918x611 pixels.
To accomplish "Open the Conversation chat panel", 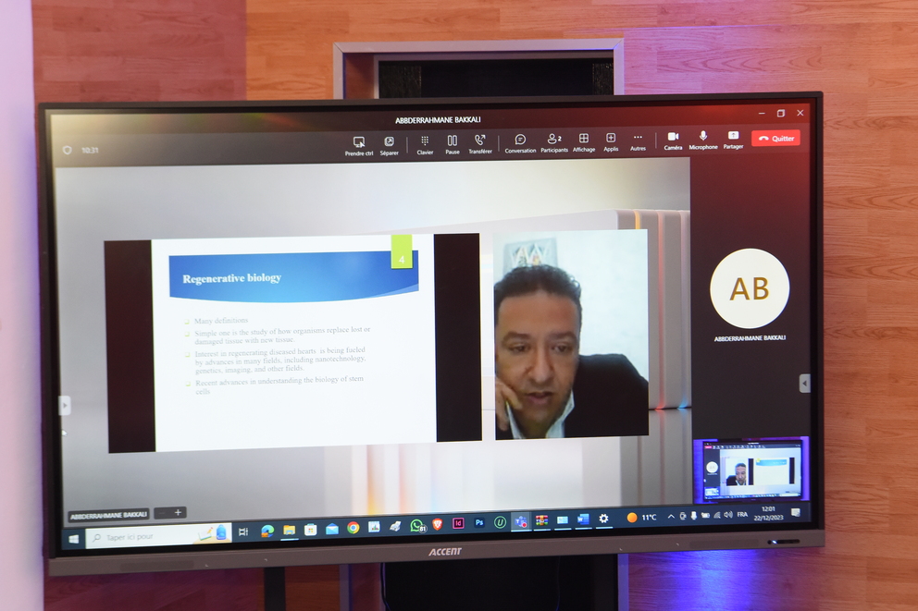I will point(520,140).
